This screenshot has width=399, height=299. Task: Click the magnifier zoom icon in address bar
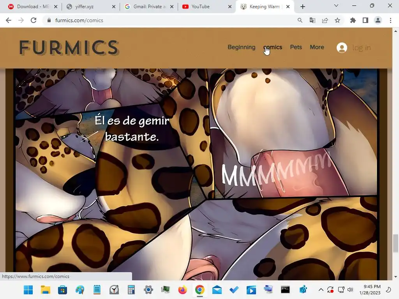300,20
